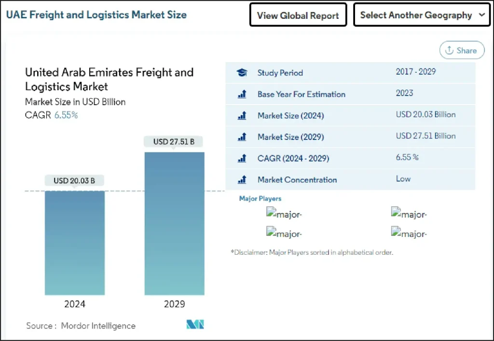494x341 pixels.
Task: Click the 6.55 % table value
Action: click(x=407, y=157)
